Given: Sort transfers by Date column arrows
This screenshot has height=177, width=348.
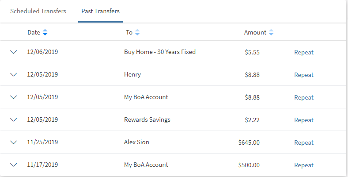Looking at the screenshot, I should [x=45, y=32].
